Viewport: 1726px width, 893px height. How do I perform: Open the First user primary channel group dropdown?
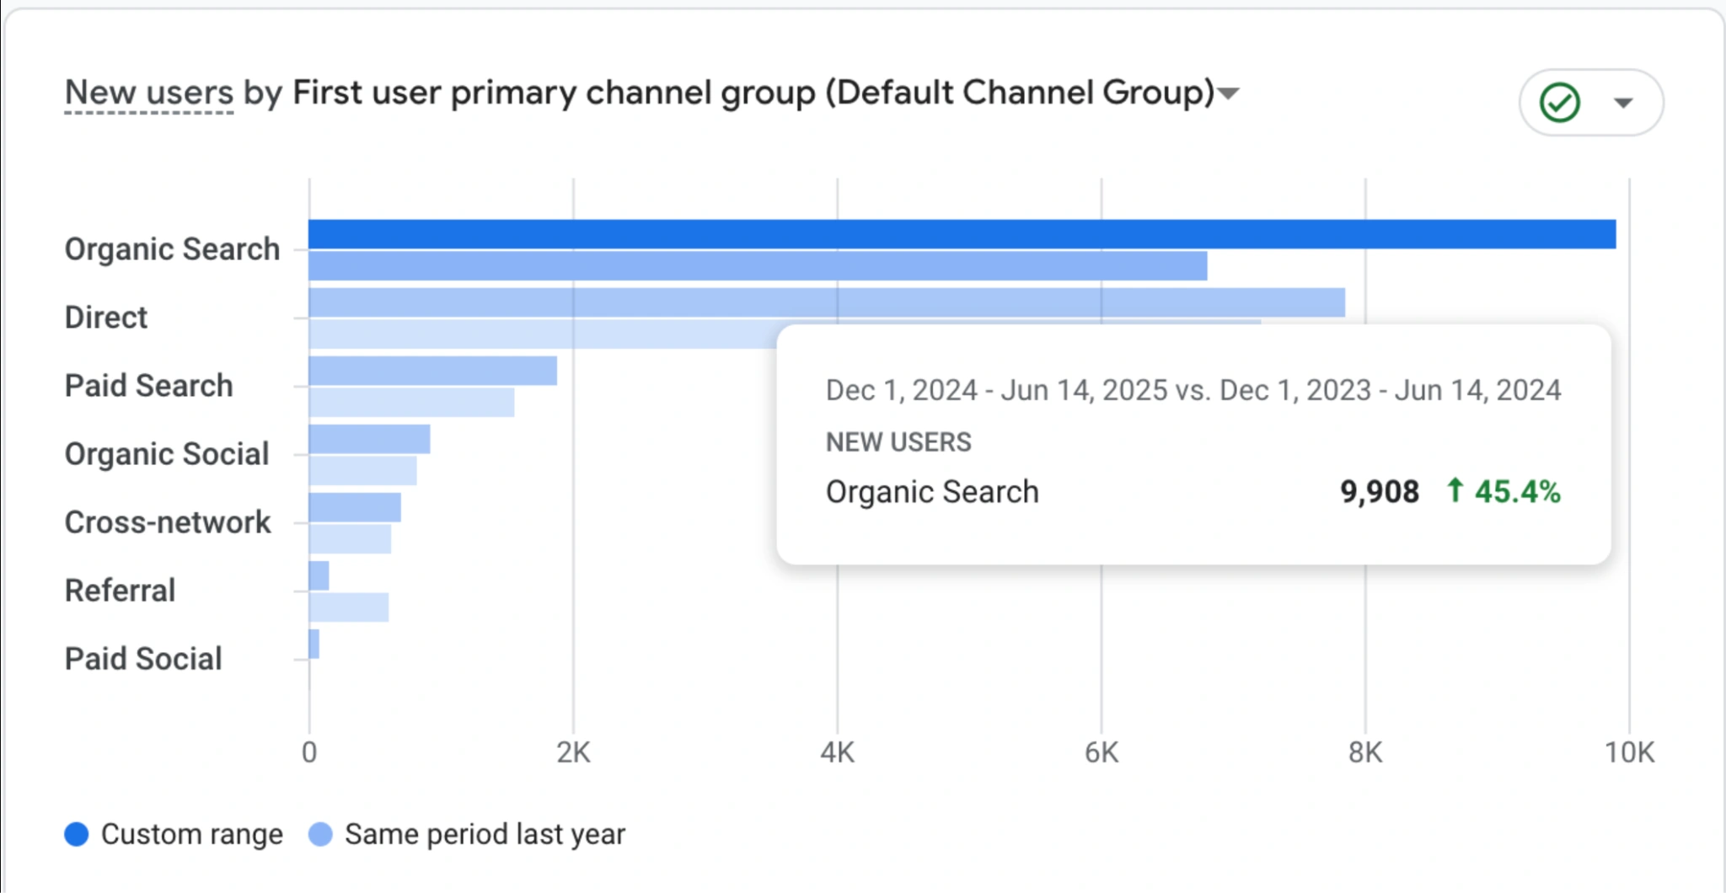[1229, 93]
